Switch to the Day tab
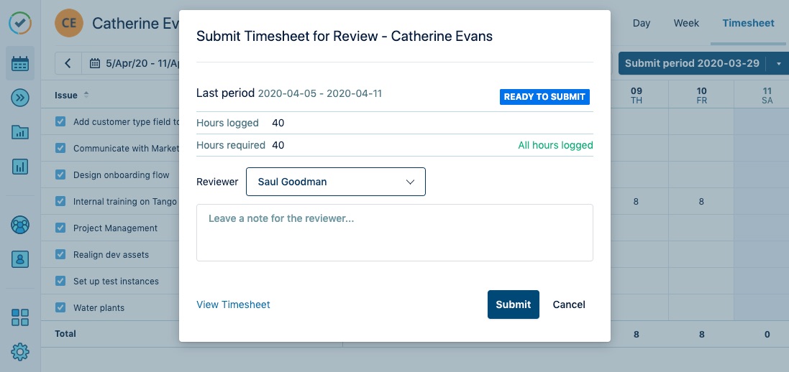The width and height of the screenshot is (789, 372). click(641, 23)
